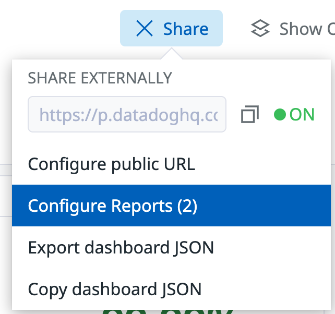Screen dimensions: 335x314
Task: Select Copy dashboard JSON
Action: pyautogui.click(x=114, y=288)
